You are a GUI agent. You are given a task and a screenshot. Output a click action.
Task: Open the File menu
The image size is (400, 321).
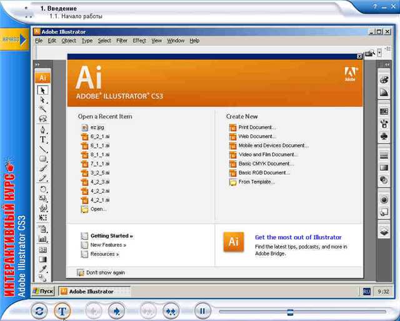pyautogui.click(x=39, y=41)
